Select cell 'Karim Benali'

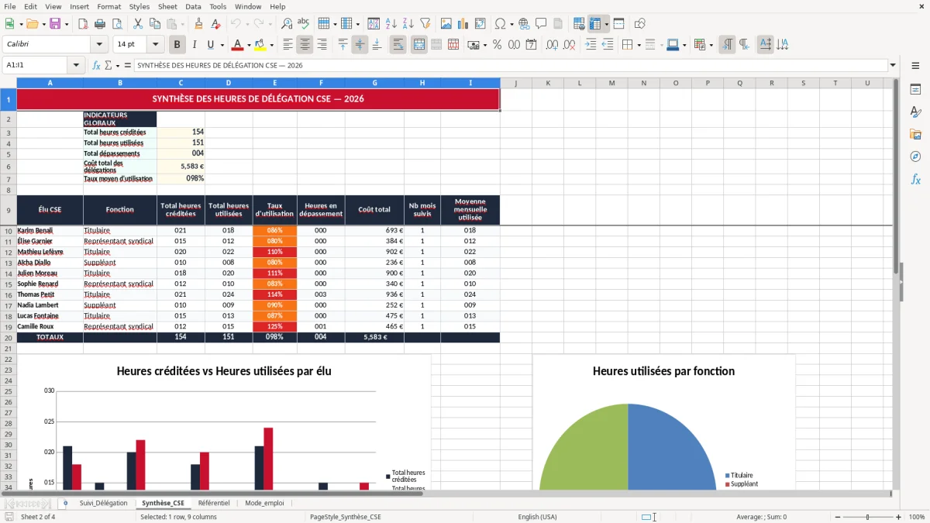(x=50, y=230)
